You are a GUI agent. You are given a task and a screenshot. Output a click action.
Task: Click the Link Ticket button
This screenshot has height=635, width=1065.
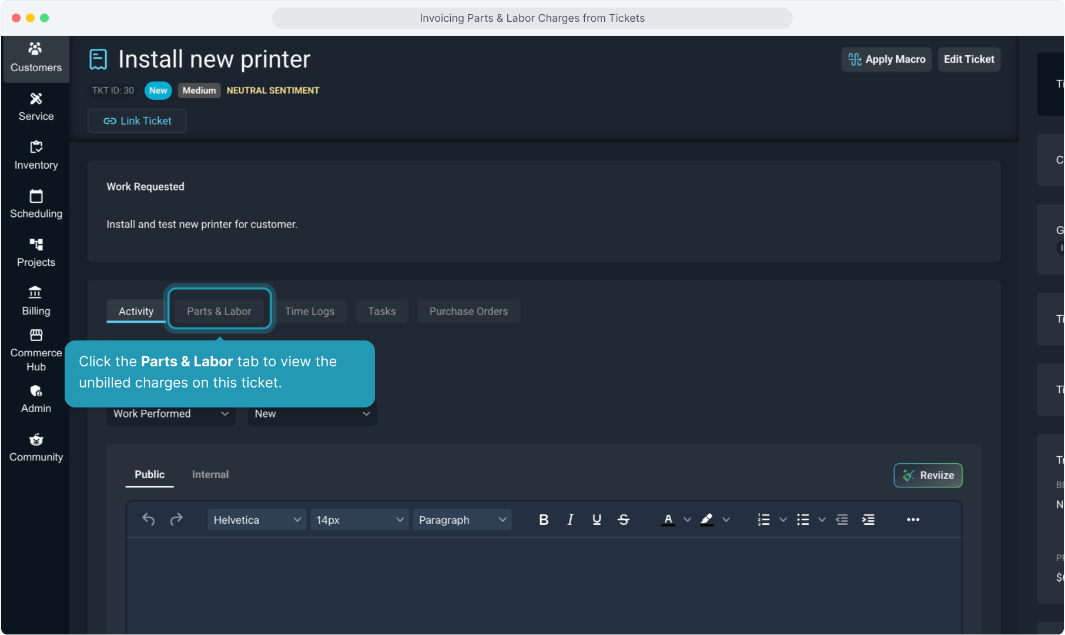pos(137,121)
